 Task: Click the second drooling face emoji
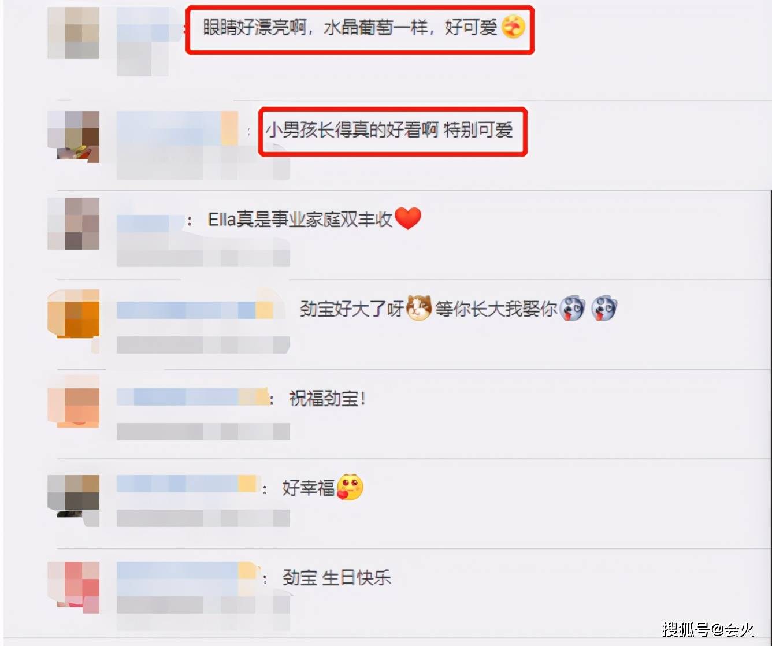(x=604, y=309)
